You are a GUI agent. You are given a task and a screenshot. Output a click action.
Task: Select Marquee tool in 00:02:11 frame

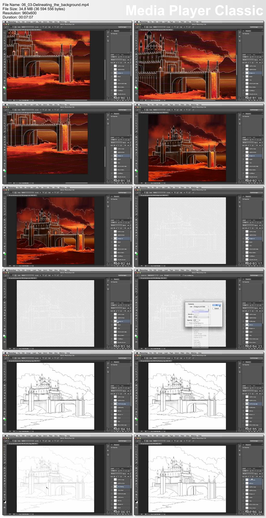coord(136,118)
